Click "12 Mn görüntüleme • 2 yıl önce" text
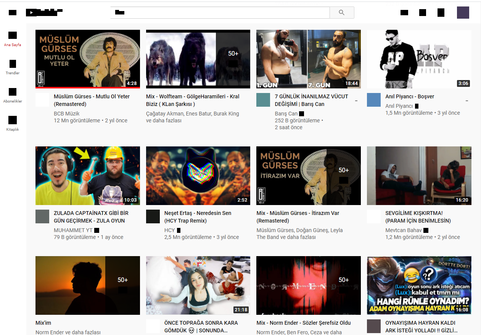The width and height of the screenshot is (481, 335). click(91, 120)
